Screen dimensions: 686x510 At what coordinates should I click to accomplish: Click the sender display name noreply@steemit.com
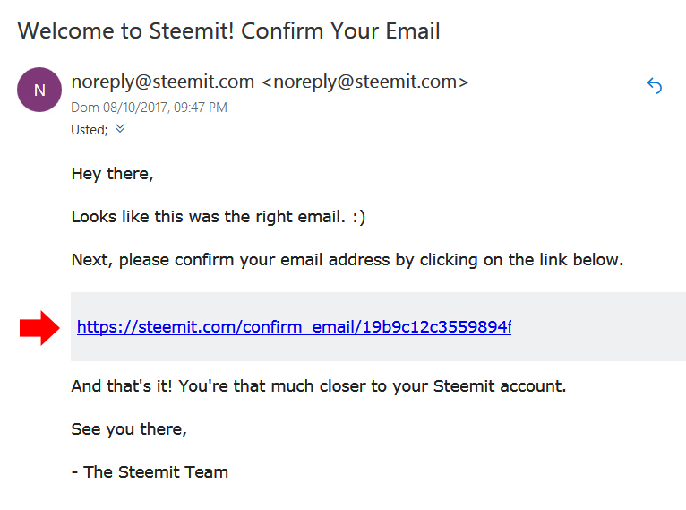point(162,82)
